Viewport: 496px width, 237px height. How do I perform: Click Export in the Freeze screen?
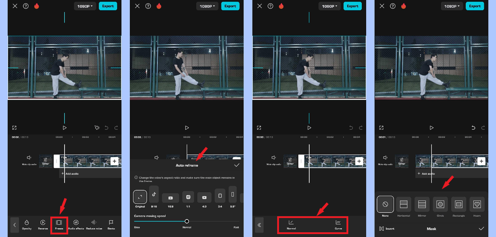tap(108, 6)
